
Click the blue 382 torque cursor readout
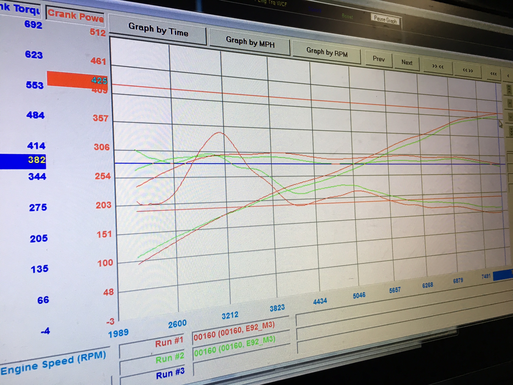[23, 161]
